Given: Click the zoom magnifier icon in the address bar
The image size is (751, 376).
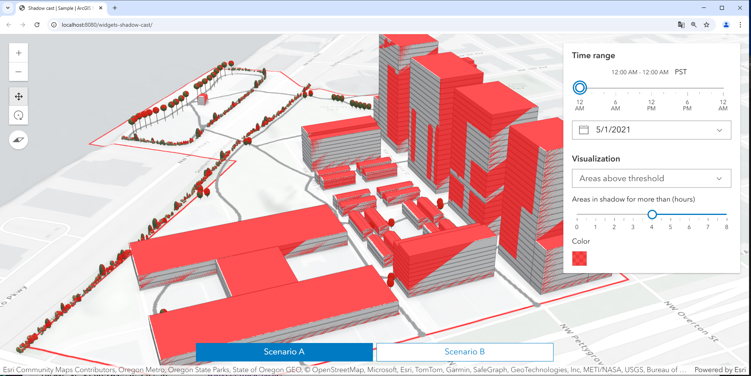Looking at the screenshot, I should pos(694,24).
